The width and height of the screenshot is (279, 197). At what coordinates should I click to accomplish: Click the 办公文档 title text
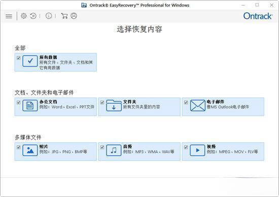(x=48, y=102)
